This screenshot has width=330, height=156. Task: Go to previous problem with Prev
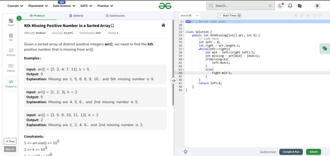coord(10,141)
